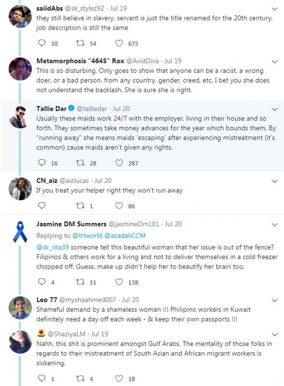Open the dropdown arrow on Leo 77's tweet
The height and width of the screenshot is (386, 284).
(275, 301)
